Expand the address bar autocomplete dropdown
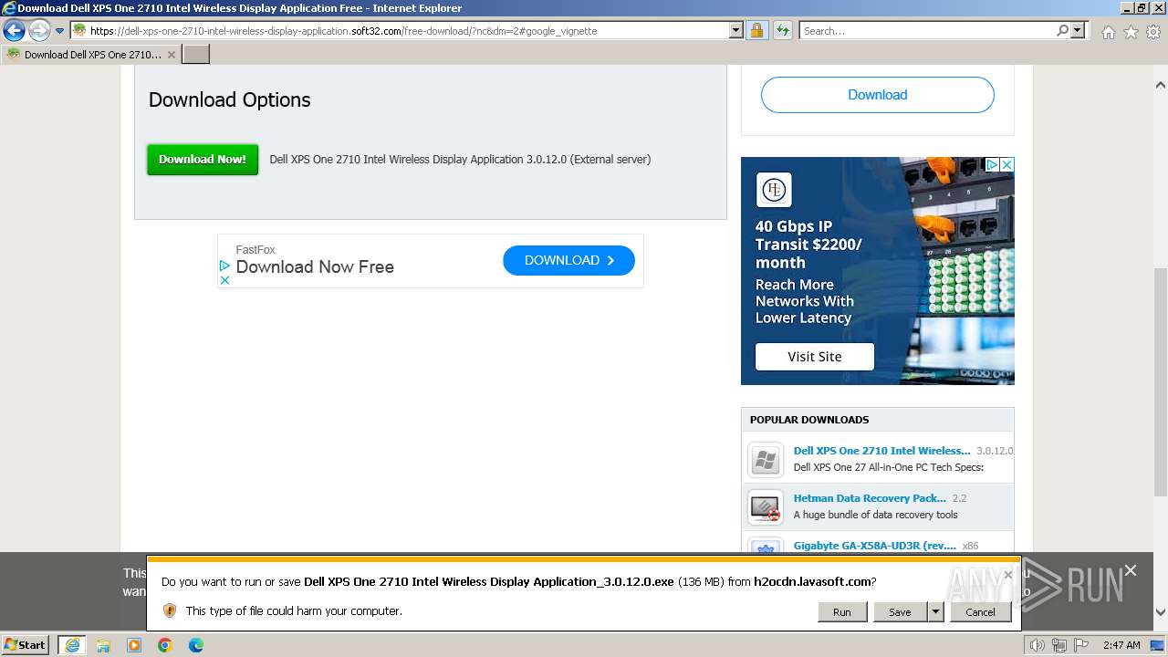 (x=736, y=31)
